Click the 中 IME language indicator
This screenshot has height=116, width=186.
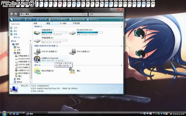click(147, 113)
